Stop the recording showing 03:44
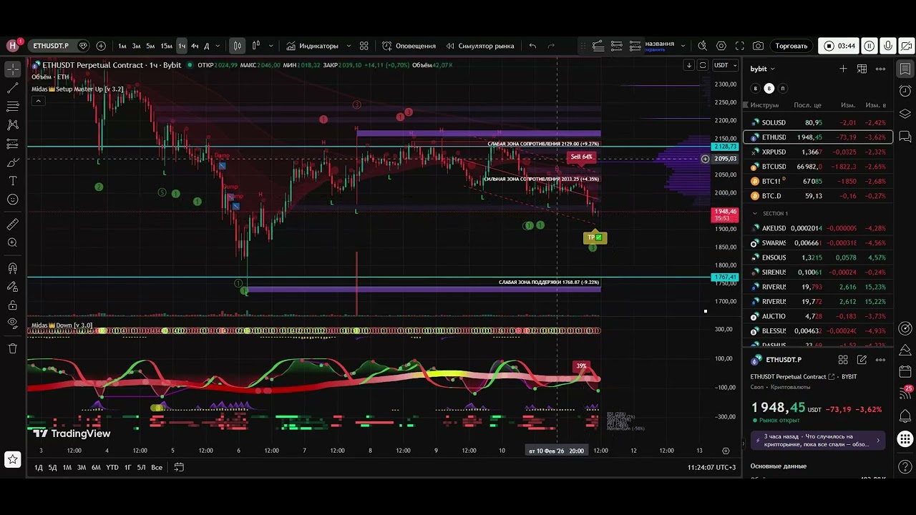Image resolution: width=916 pixels, height=515 pixels. 839,46
